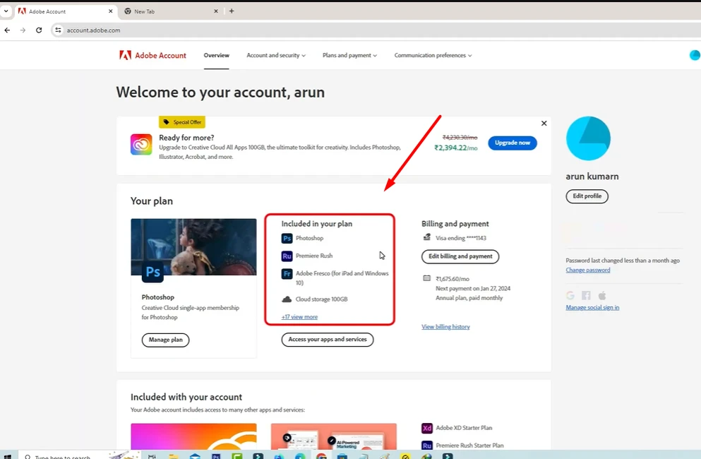Click the Special Offer tag

point(182,122)
